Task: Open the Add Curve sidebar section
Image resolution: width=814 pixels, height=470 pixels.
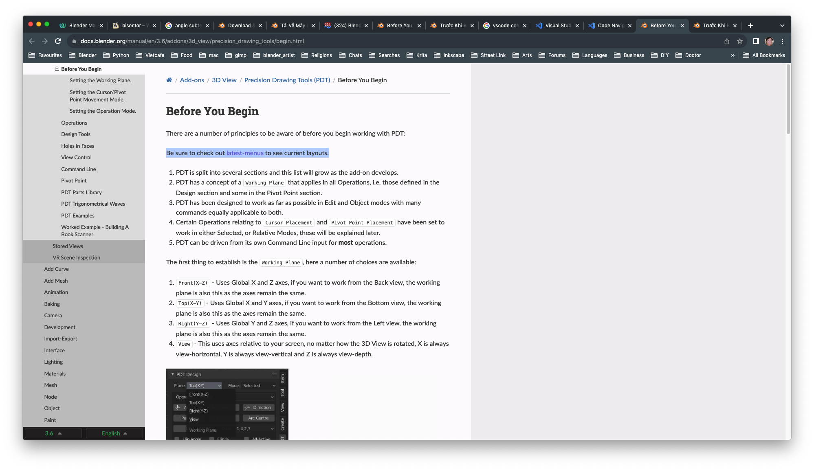Action: tap(56, 268)
